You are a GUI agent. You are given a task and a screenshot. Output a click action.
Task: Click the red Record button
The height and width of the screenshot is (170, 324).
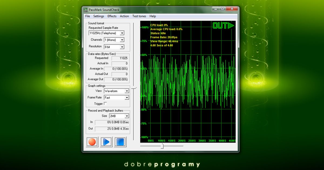click(92, 142)
